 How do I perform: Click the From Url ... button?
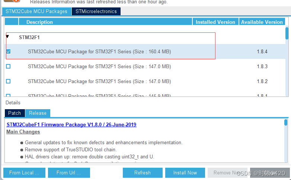[x=69, y=173]
